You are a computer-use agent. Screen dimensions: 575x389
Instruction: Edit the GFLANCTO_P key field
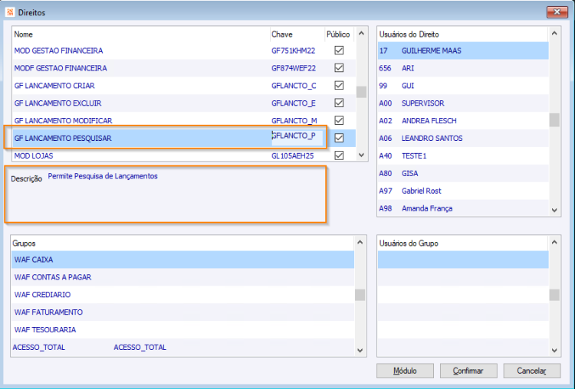297,138
